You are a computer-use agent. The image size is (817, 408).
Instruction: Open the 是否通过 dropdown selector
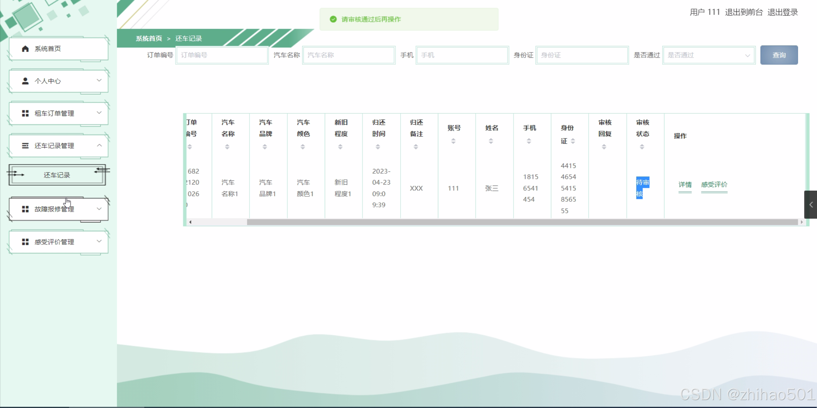(708, 55)
